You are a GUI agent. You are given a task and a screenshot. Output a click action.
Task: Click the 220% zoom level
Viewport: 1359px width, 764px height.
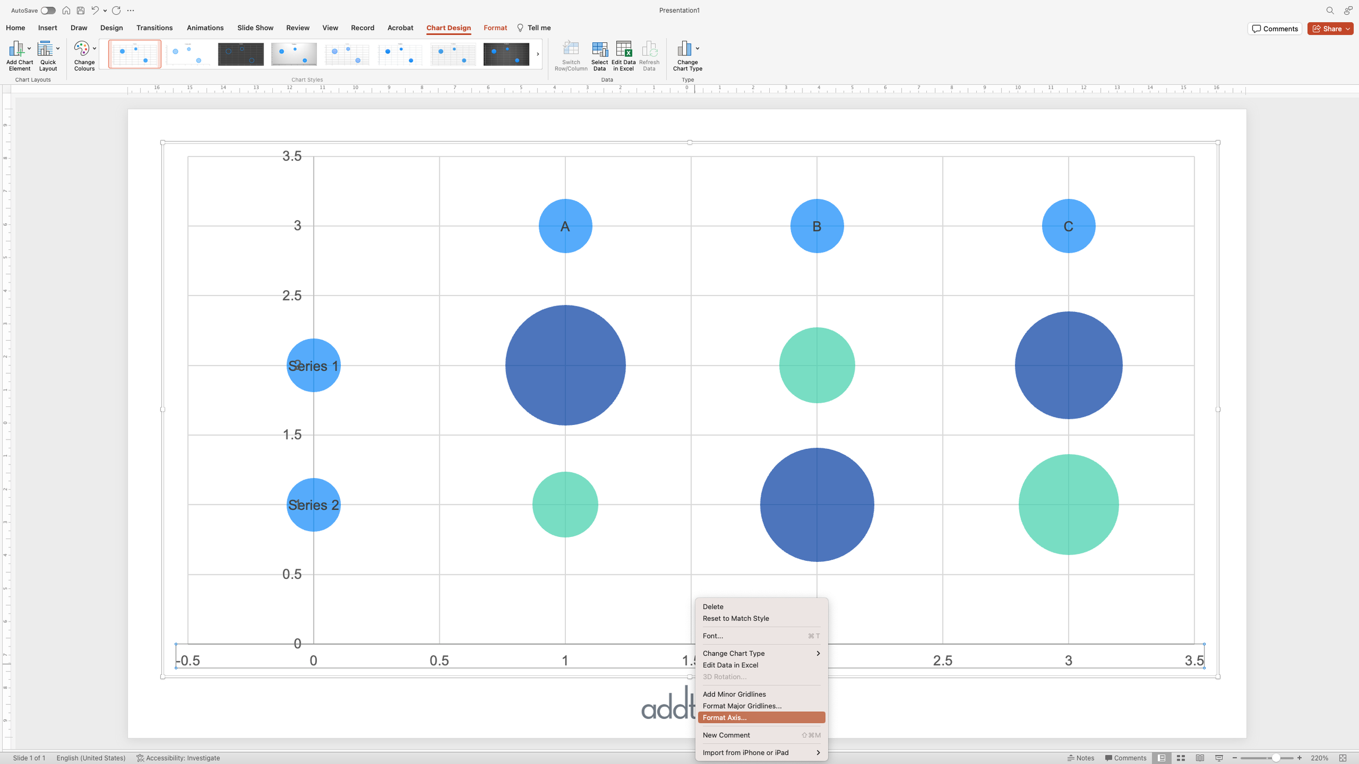[1319, 758]
